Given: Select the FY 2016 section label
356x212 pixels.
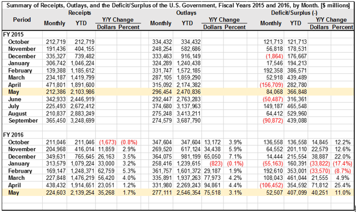Looking at the screenshot, I should tap(13, 135).
